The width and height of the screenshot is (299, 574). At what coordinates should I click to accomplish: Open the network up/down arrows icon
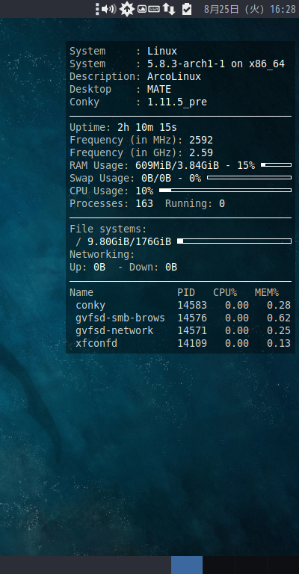(169, 9)
